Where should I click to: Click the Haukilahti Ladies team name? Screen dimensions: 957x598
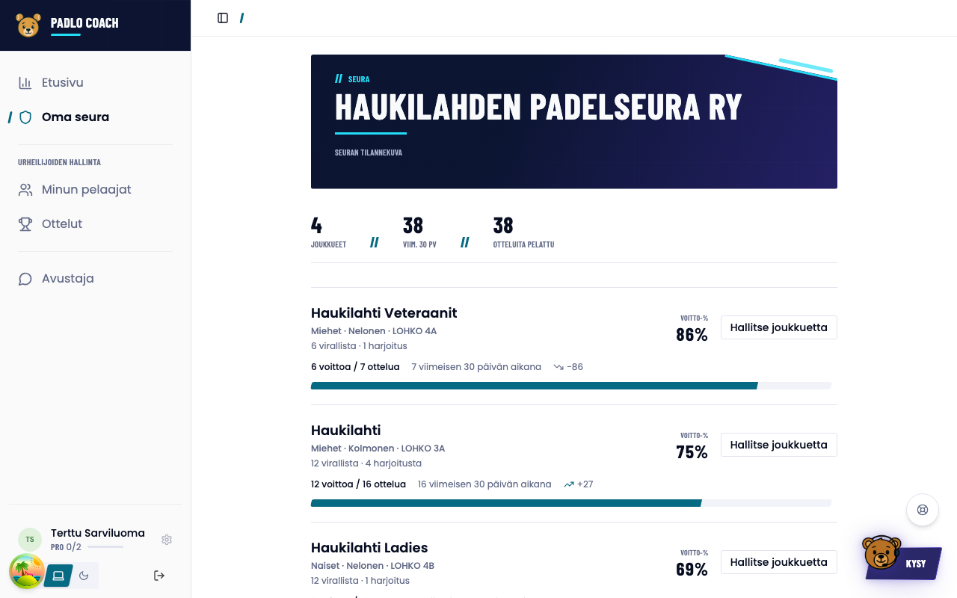tap(369, 548)
